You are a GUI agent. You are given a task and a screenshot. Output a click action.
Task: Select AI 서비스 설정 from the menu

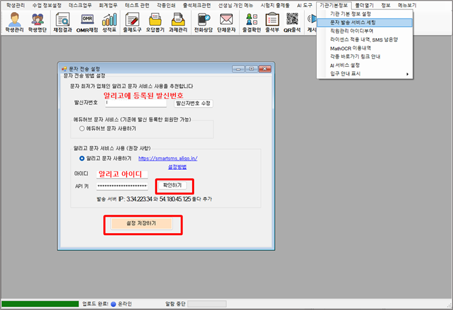[x=345, y=65]
